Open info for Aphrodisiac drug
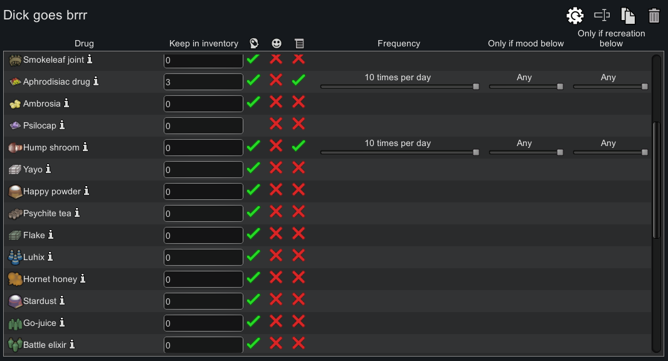 pyautogui.click(x=96, y=81)
